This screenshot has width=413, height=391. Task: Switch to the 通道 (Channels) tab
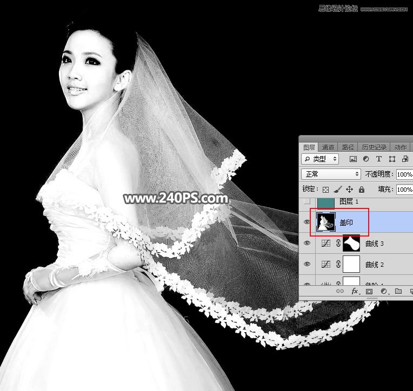(328, 147)
